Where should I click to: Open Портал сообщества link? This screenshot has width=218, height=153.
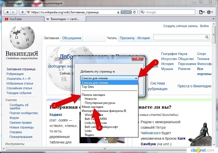click(x=24, y=113)
